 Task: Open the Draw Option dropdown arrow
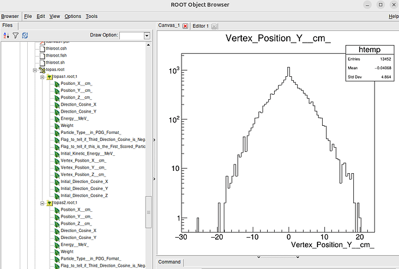point(147,36)
